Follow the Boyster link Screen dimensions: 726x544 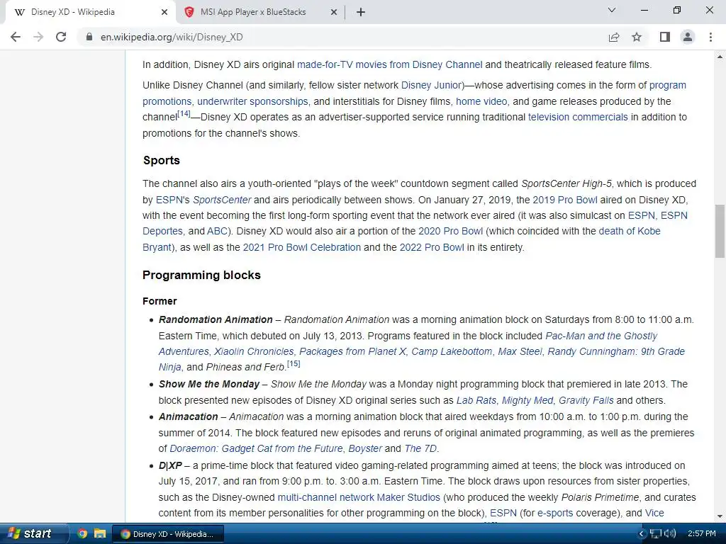pyautogui.click(x=365, y=448)
